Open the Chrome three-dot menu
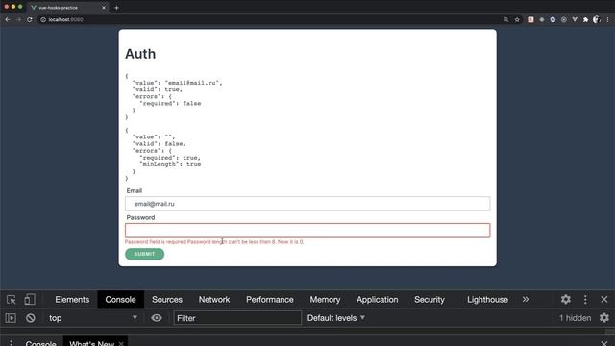The width and height of the screenshot is (615, 346). pos(608,19)
